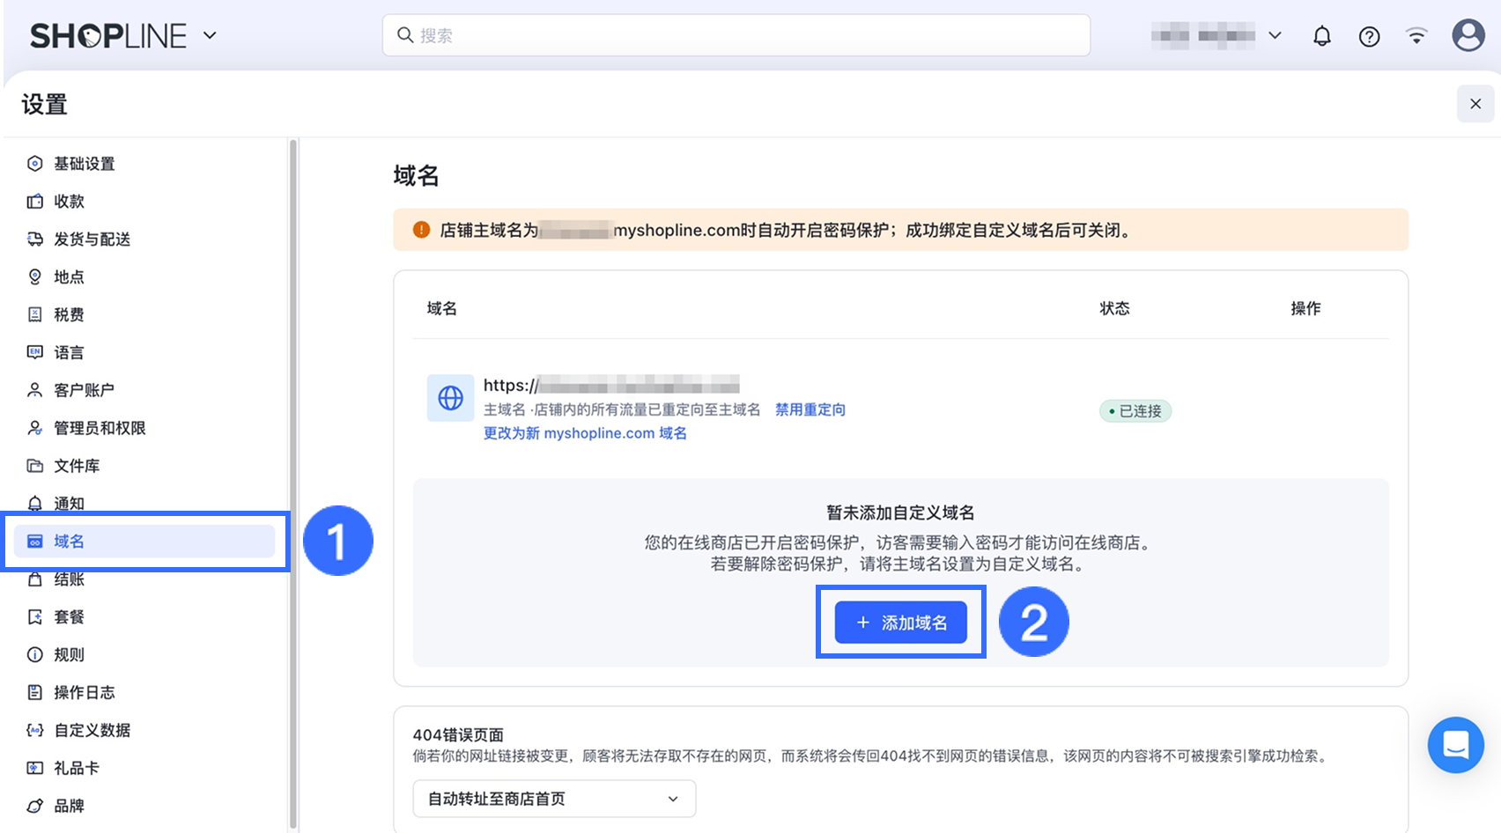
Task: Click the orange warning alert icon
Action: click(422, 230)
